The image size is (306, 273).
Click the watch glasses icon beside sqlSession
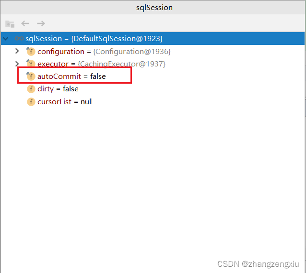pos(19,39)
